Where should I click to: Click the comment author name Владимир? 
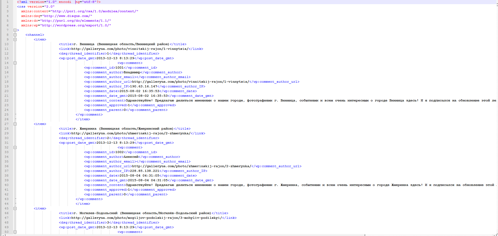[132, 72]
